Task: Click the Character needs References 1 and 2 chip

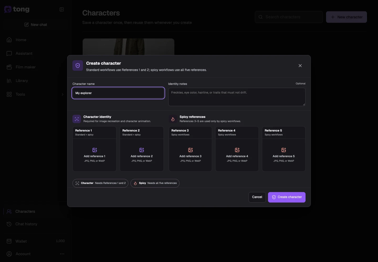Action: 100,183
